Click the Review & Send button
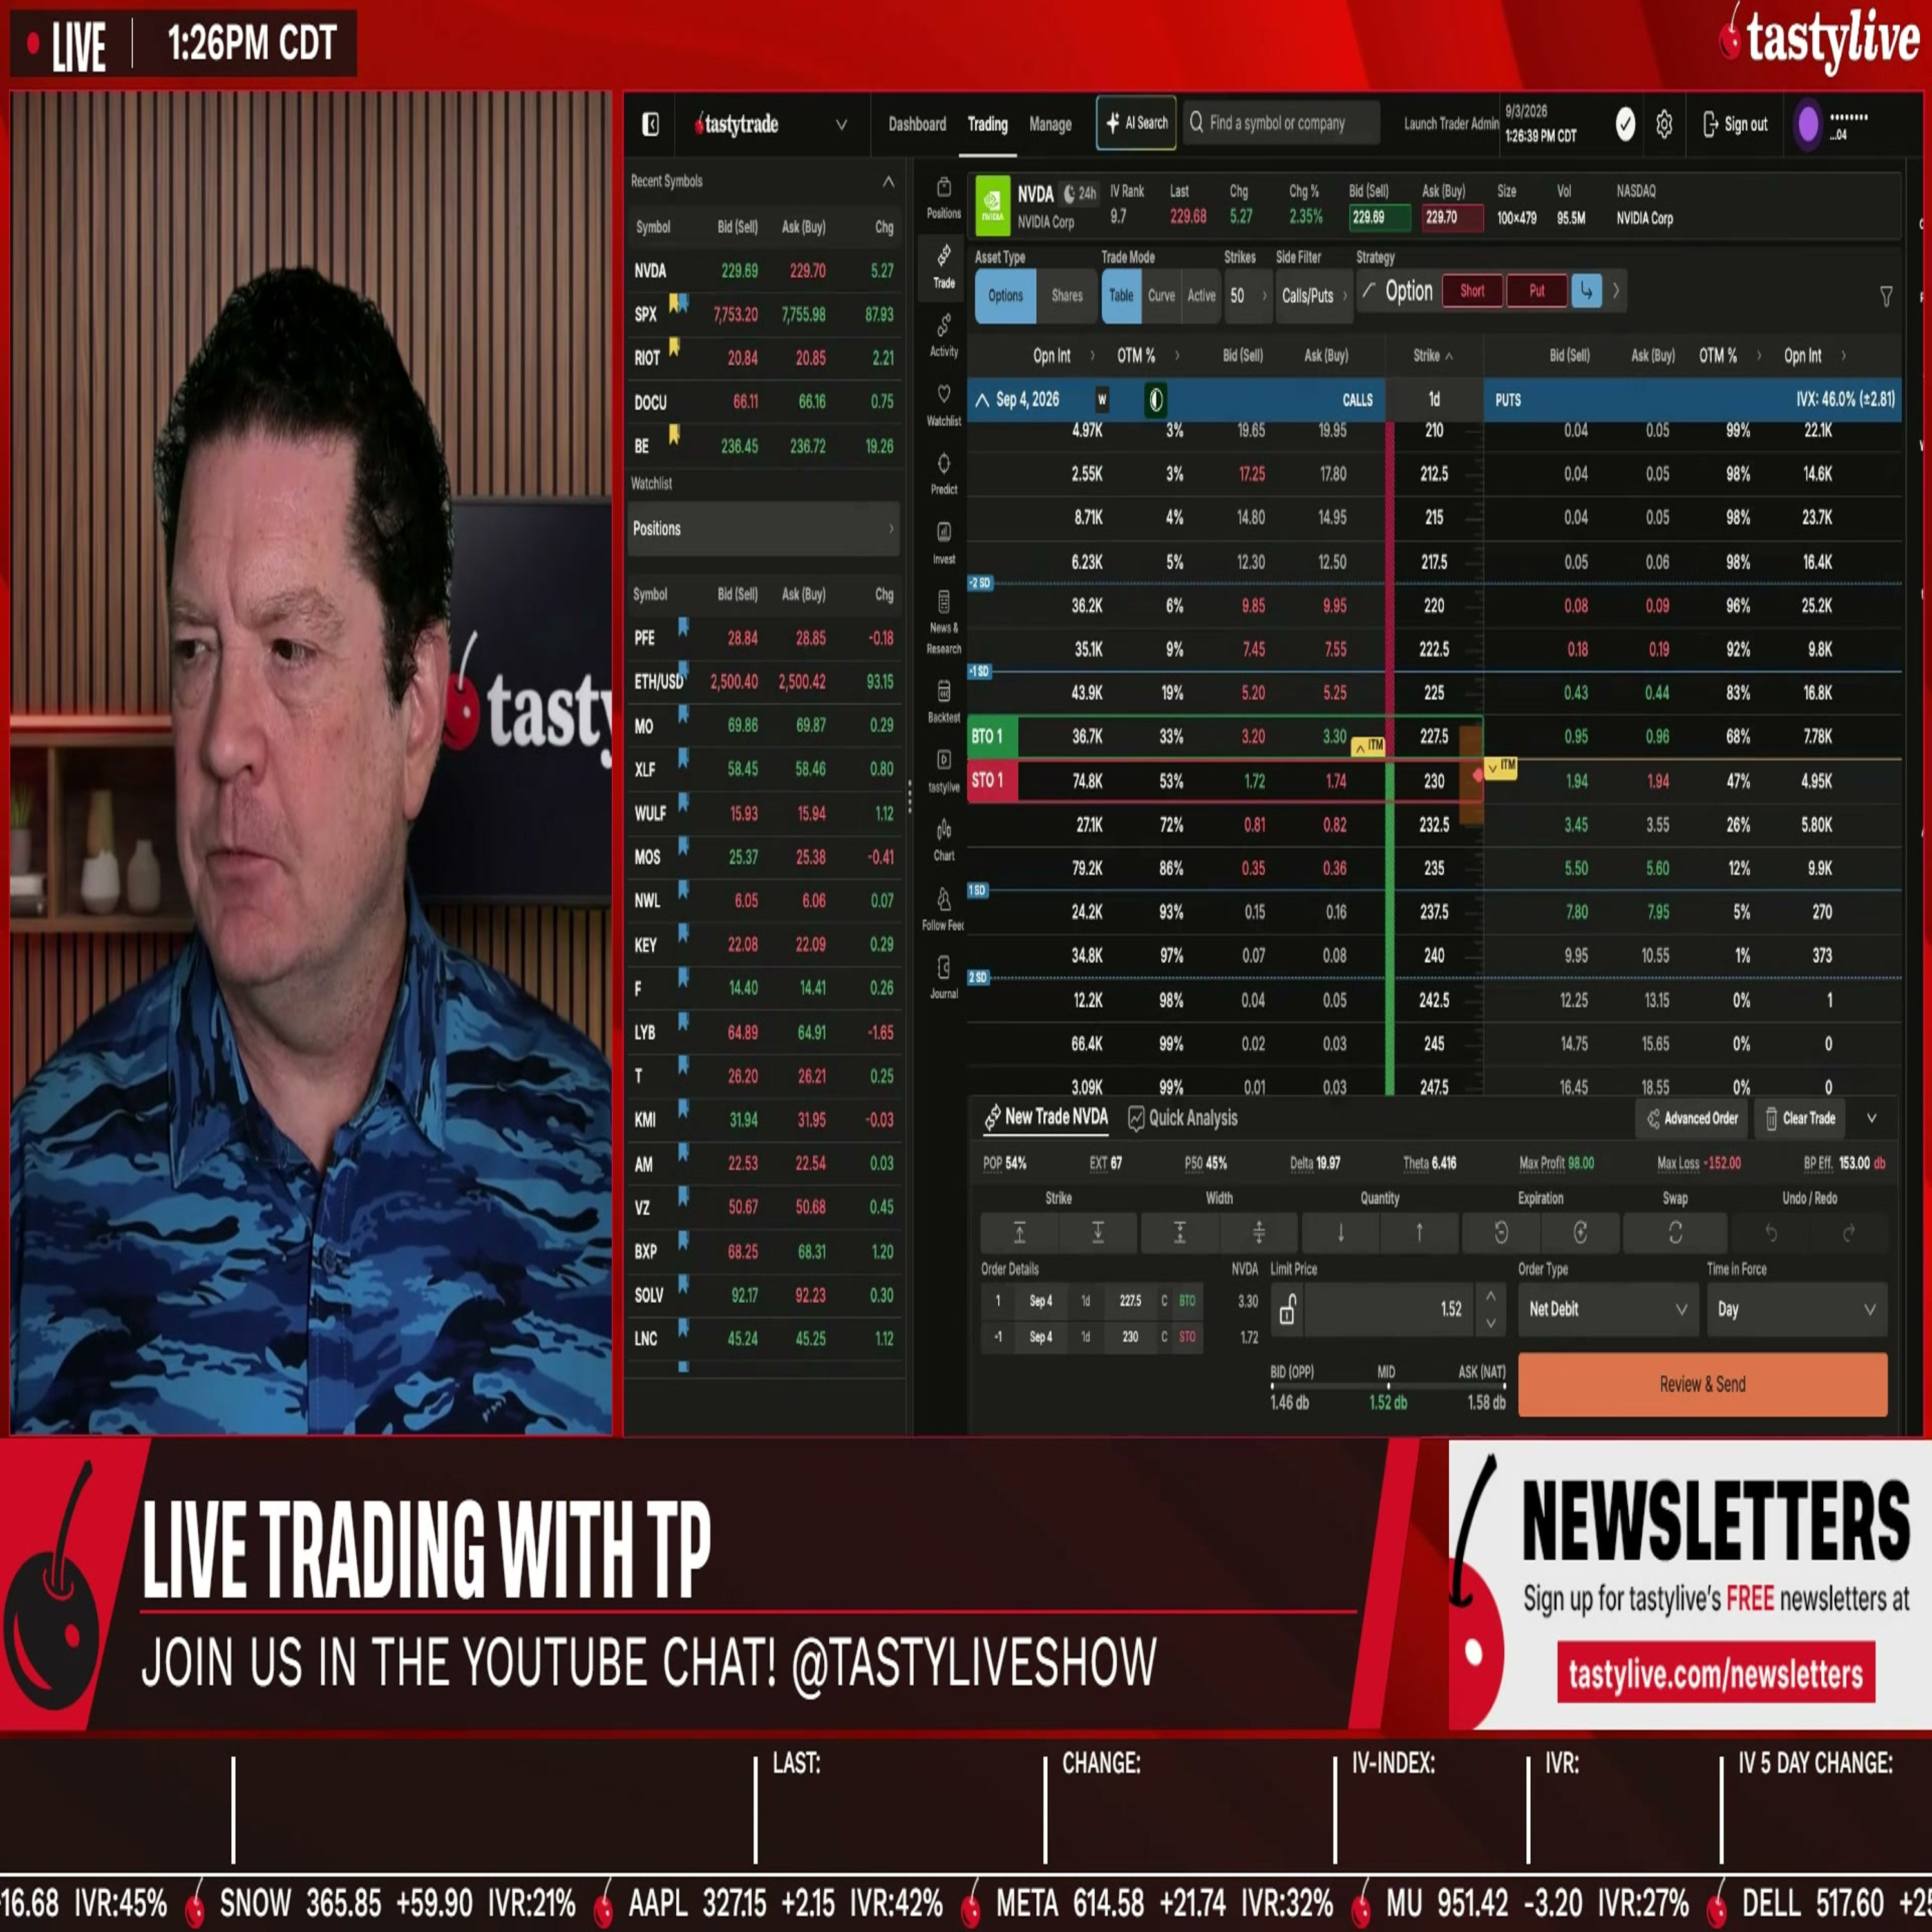Viewport: 1932px width, 1932px height. coord(1702,1384)
